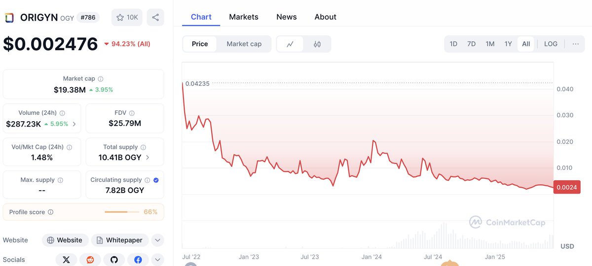
Task: Open Max. supply info icon
Action: click(60, 180)
